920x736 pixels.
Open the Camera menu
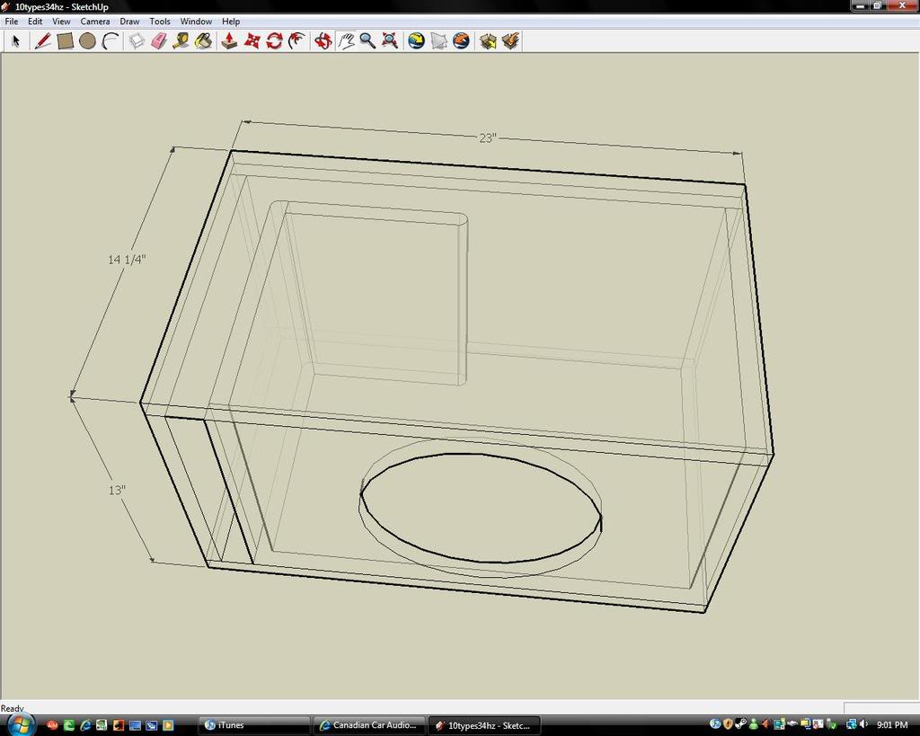click(x=95, y=22)
